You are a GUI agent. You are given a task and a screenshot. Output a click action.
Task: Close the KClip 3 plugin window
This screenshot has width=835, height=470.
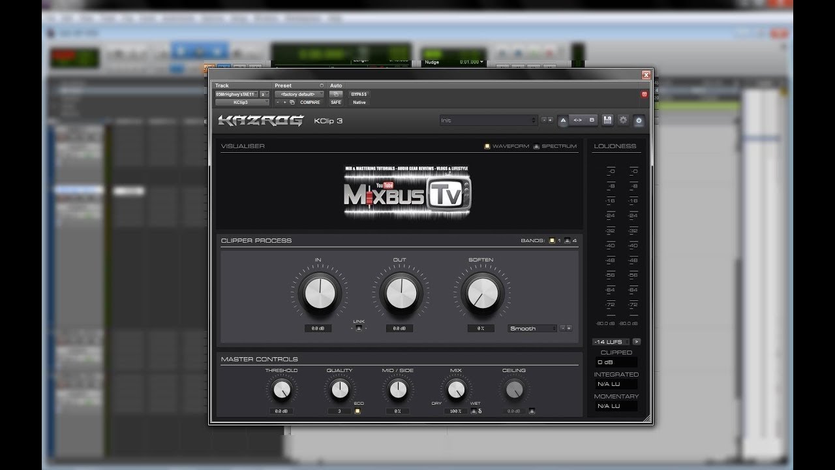coord(646,75)
